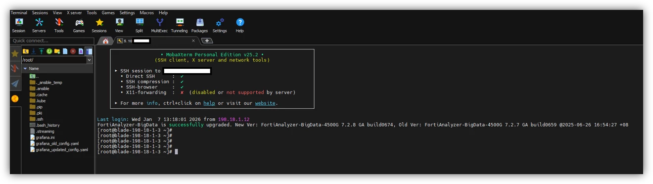Click the last terminal prompt line with the cursor
This screenshot has height=184, width=653.
138,152
